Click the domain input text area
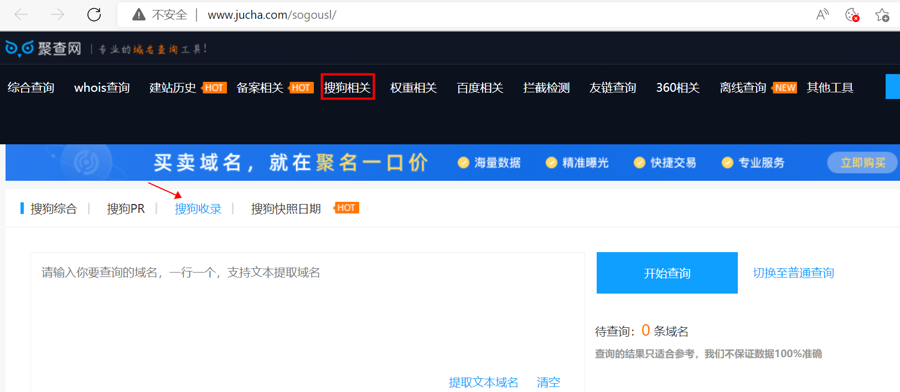Viewport: 900px width, 392px height. 308,322
